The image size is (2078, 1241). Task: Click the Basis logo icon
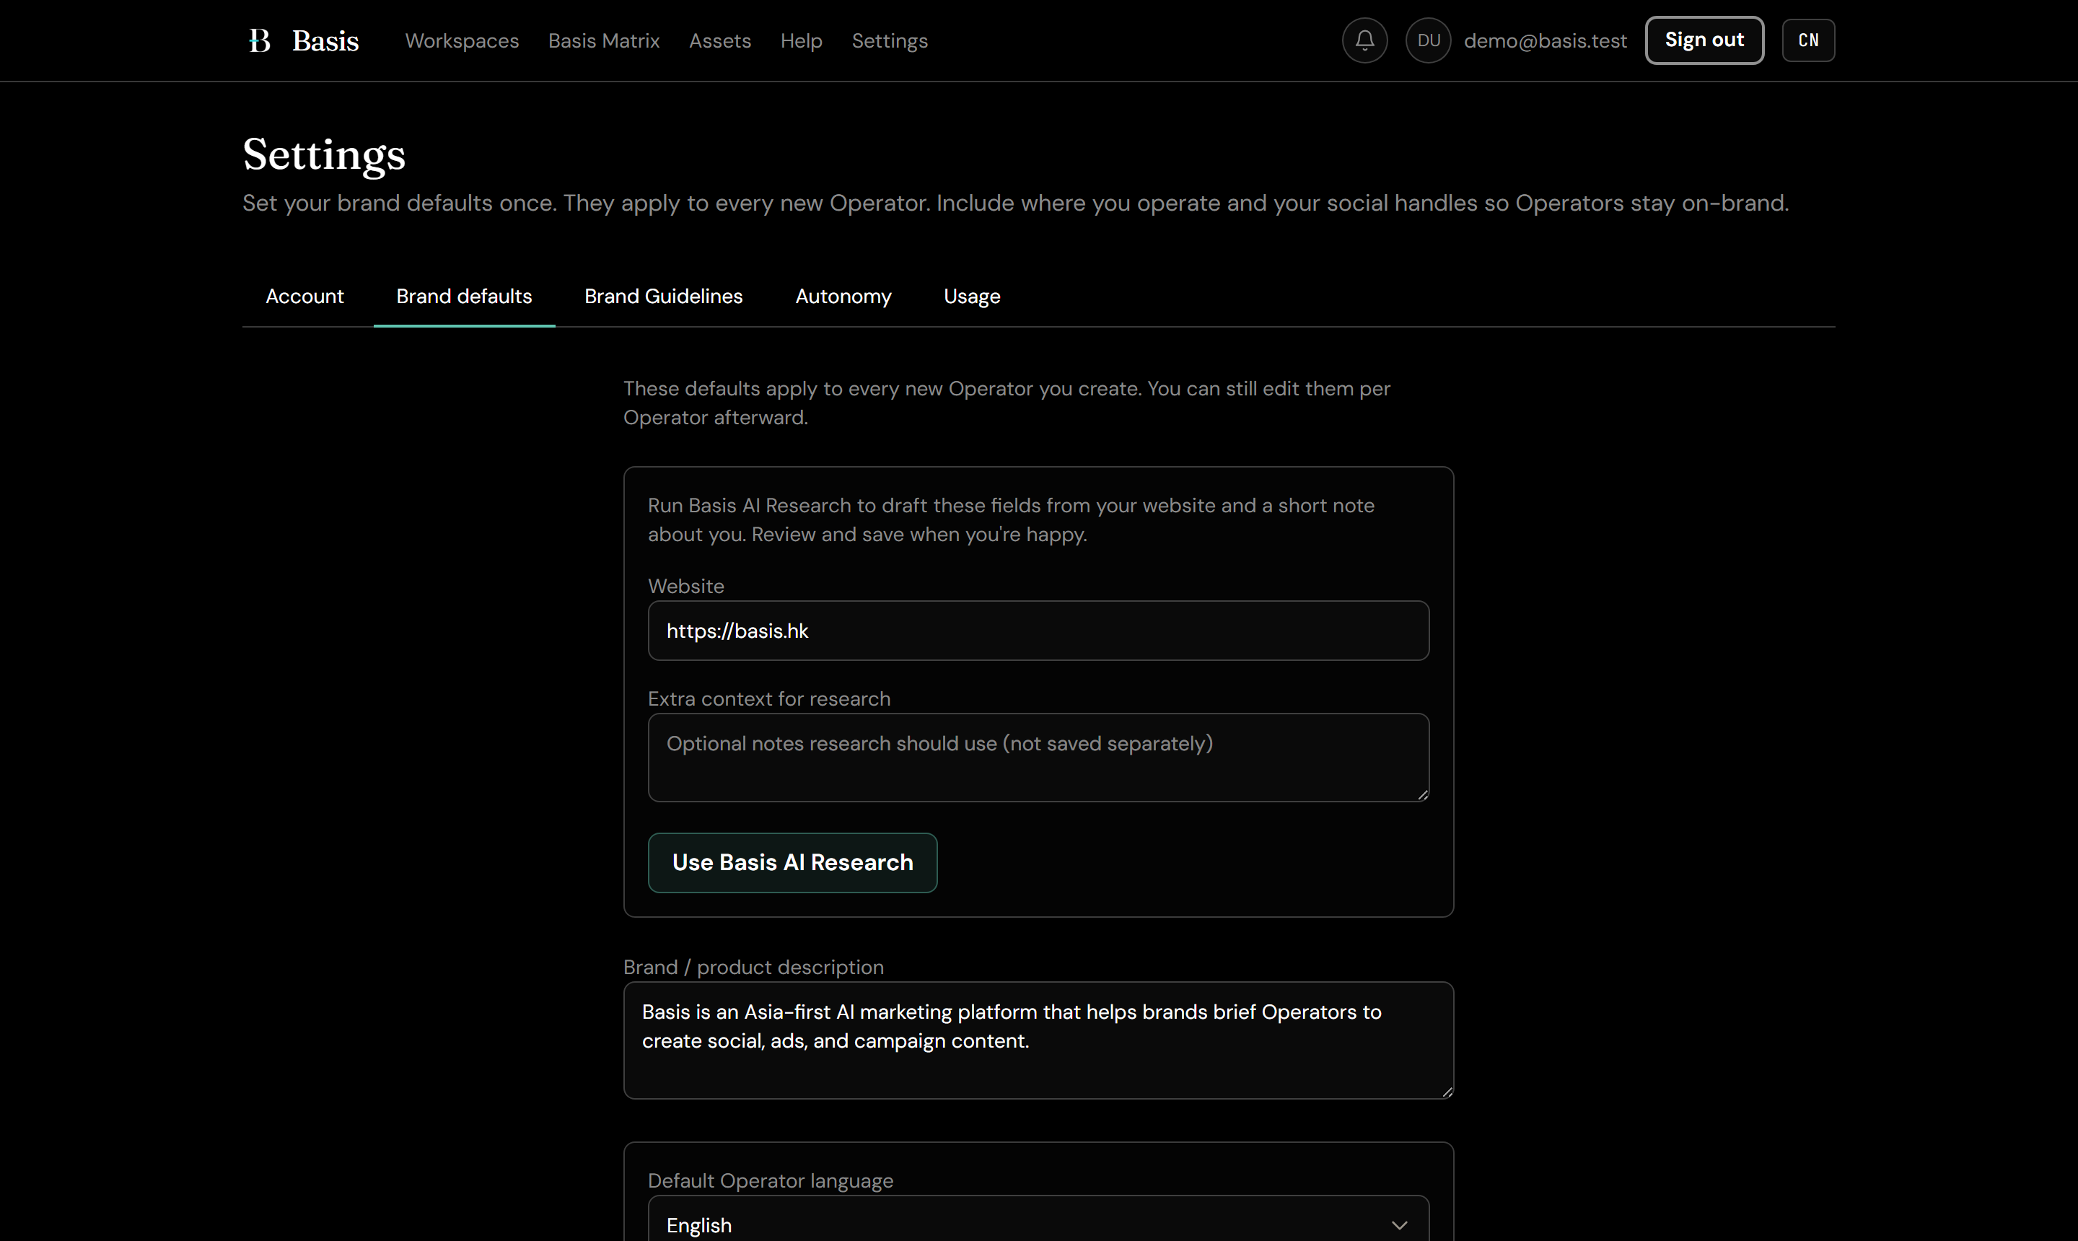click(260, 40)
